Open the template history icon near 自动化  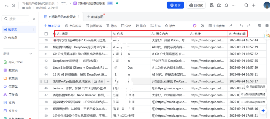[212, 5]
